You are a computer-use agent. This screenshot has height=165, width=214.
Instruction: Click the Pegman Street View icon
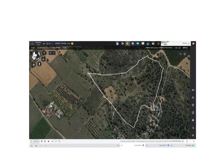click(39, 64)
